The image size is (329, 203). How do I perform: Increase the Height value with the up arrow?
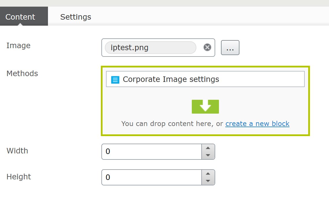pyautogui.click(x=208, y=174)
